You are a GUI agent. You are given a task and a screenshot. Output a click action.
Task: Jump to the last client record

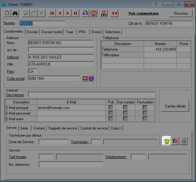pos(75,13)
